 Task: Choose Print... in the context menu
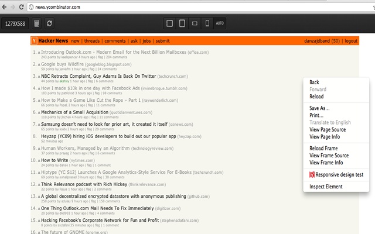(x=316, y=115)
